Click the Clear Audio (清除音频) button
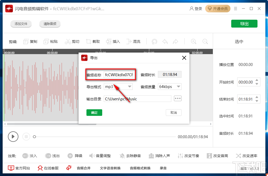The width and height of the screenshot is (268, 176). click(50, 24)
